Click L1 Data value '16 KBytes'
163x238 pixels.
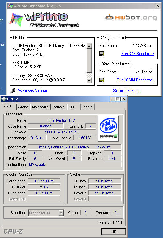point(105,181)
